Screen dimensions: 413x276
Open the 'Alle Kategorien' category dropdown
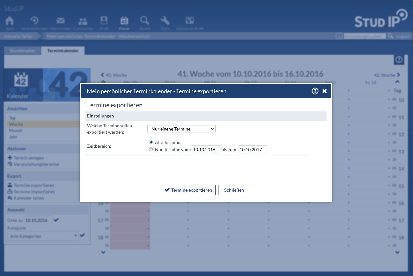point(43,236)
